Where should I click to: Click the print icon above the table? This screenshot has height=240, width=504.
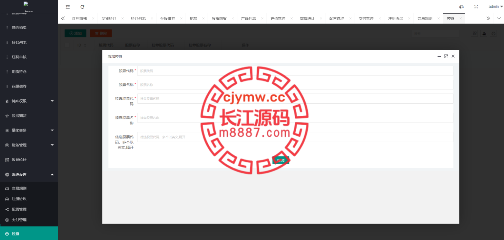coord(493,33)
